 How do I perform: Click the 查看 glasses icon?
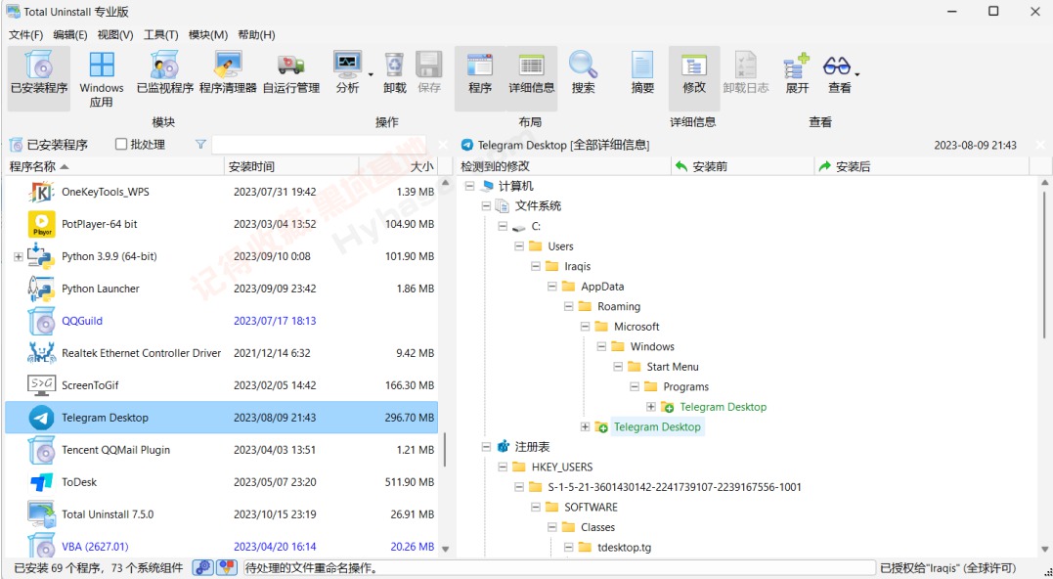coord(837,66)
